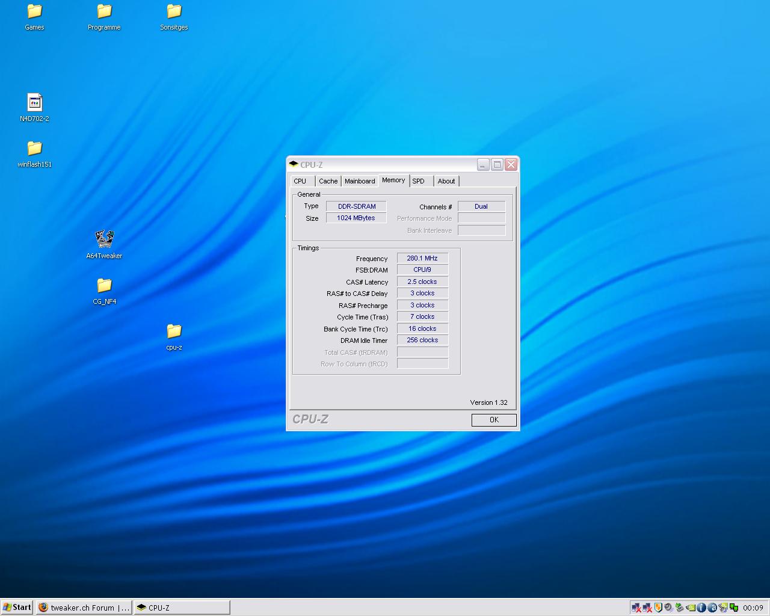The image size is (770, 616).
Task: Select the cpu-z desktop folder
Action: [174, 331]
